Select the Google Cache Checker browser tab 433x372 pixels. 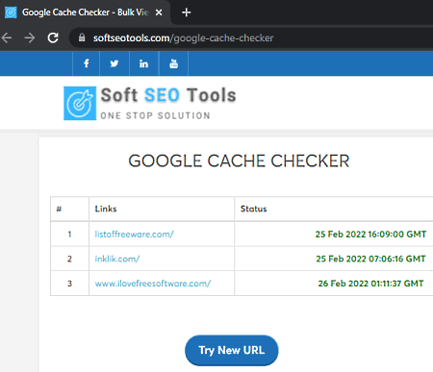[85, 12]
